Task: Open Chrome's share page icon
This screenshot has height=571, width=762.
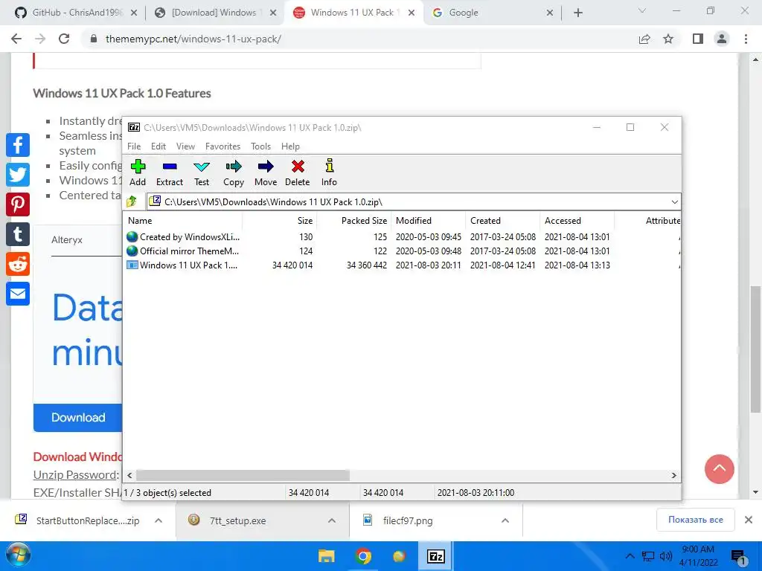Action: tap(644, 39)
